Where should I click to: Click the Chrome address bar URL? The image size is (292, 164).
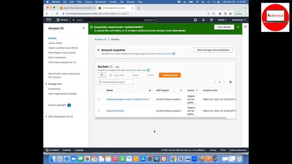[x=97, y=14]
